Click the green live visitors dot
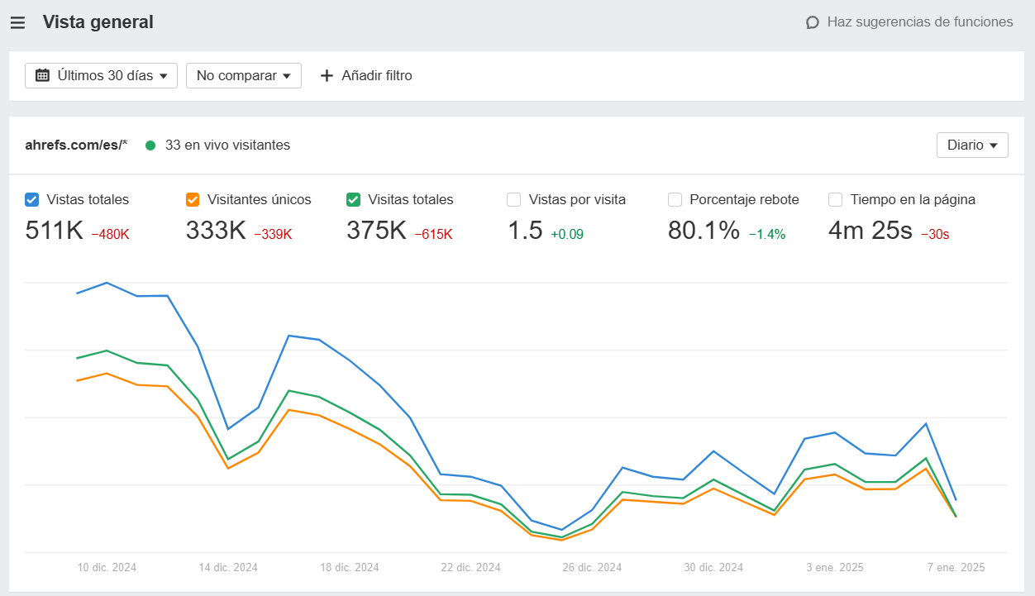This screenshot has height=596, width=1035. [x=150, y=145]
